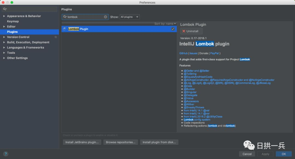Open the Intellij 14.1 @val link
This screenshot has width=295, height=159.
pyautogui.click(x=196, y=110)
